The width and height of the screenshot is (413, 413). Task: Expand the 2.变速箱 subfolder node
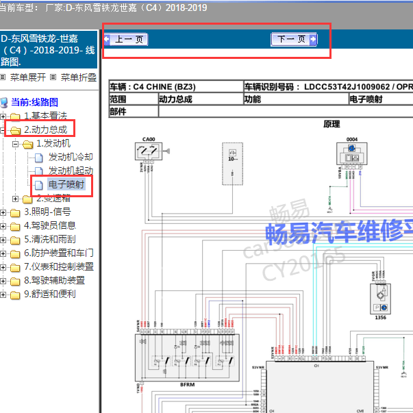pos(15,199)
